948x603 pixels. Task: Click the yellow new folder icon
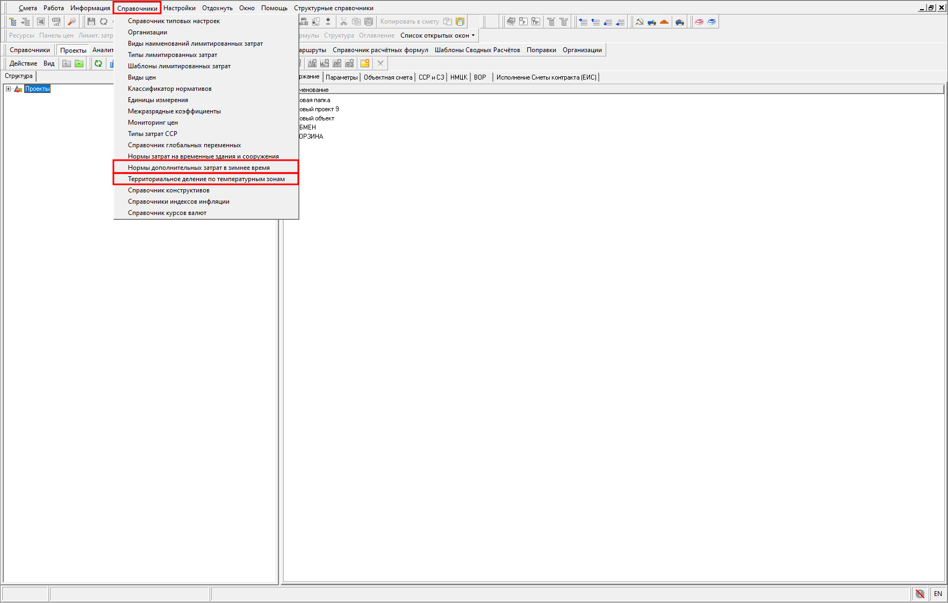[x=365, y=63]
